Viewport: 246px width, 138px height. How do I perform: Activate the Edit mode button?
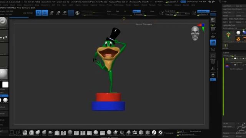tap(38, 13)
